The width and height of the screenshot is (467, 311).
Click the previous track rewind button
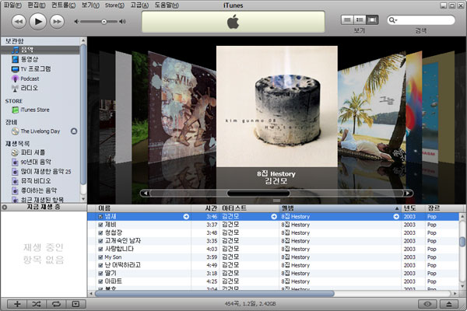point(19,22)
